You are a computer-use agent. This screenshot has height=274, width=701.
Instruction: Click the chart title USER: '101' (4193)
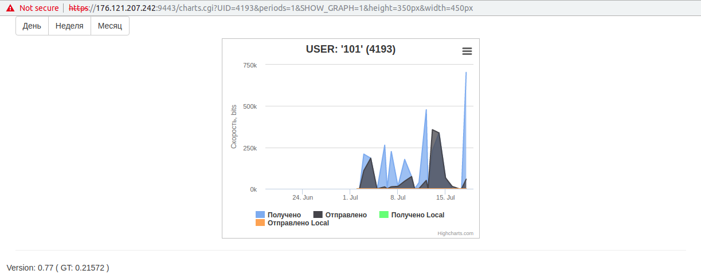[350, 50]
